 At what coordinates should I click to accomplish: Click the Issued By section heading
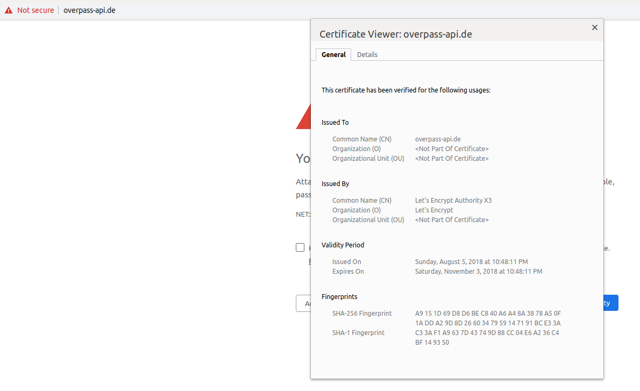(335, 183)
